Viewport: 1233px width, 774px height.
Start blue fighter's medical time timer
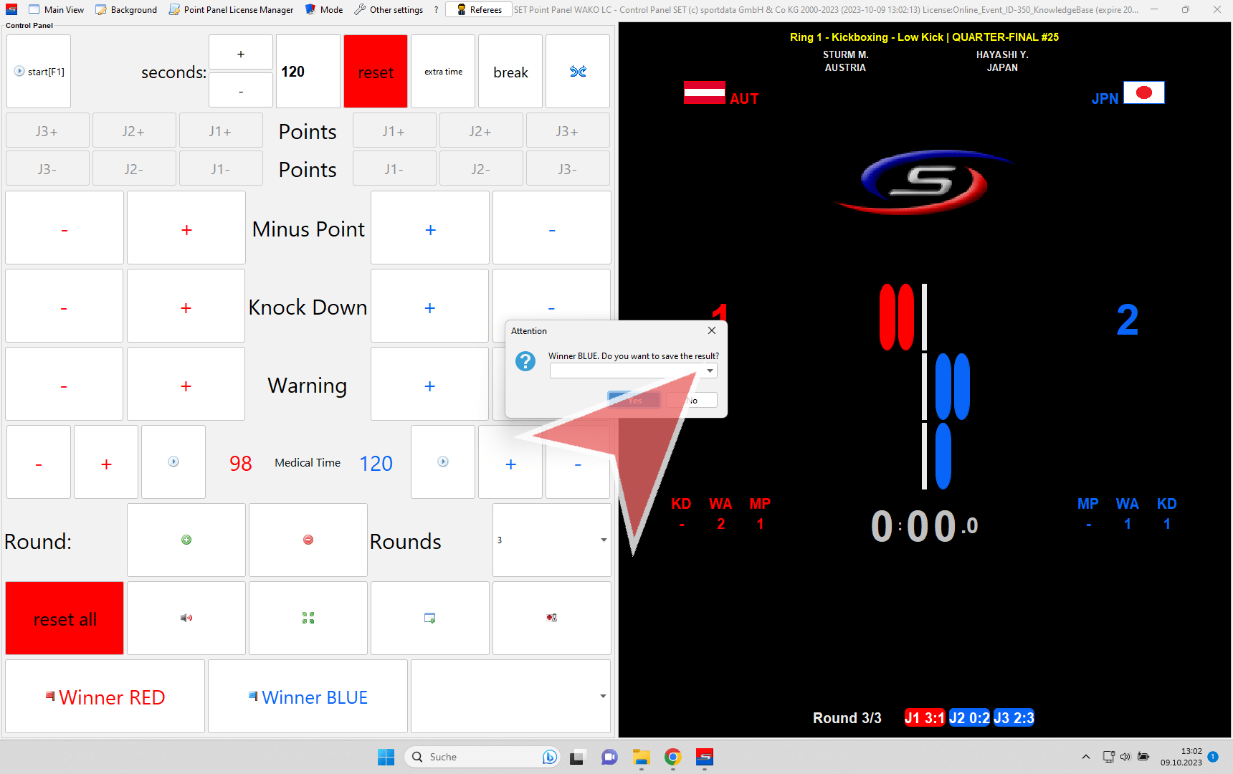[443, 462]
